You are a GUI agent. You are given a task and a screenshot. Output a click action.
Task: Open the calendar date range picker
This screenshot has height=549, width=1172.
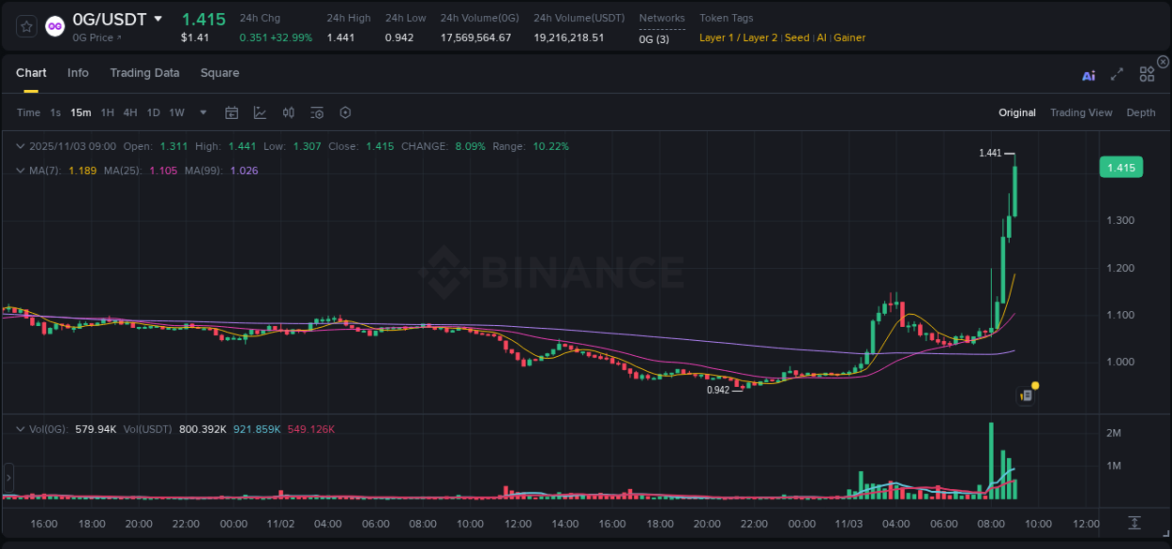click(x=232, y=112)
